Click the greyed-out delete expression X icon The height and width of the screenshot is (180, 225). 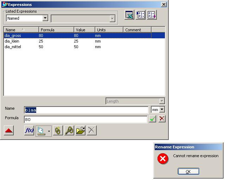tap(92, 130)
